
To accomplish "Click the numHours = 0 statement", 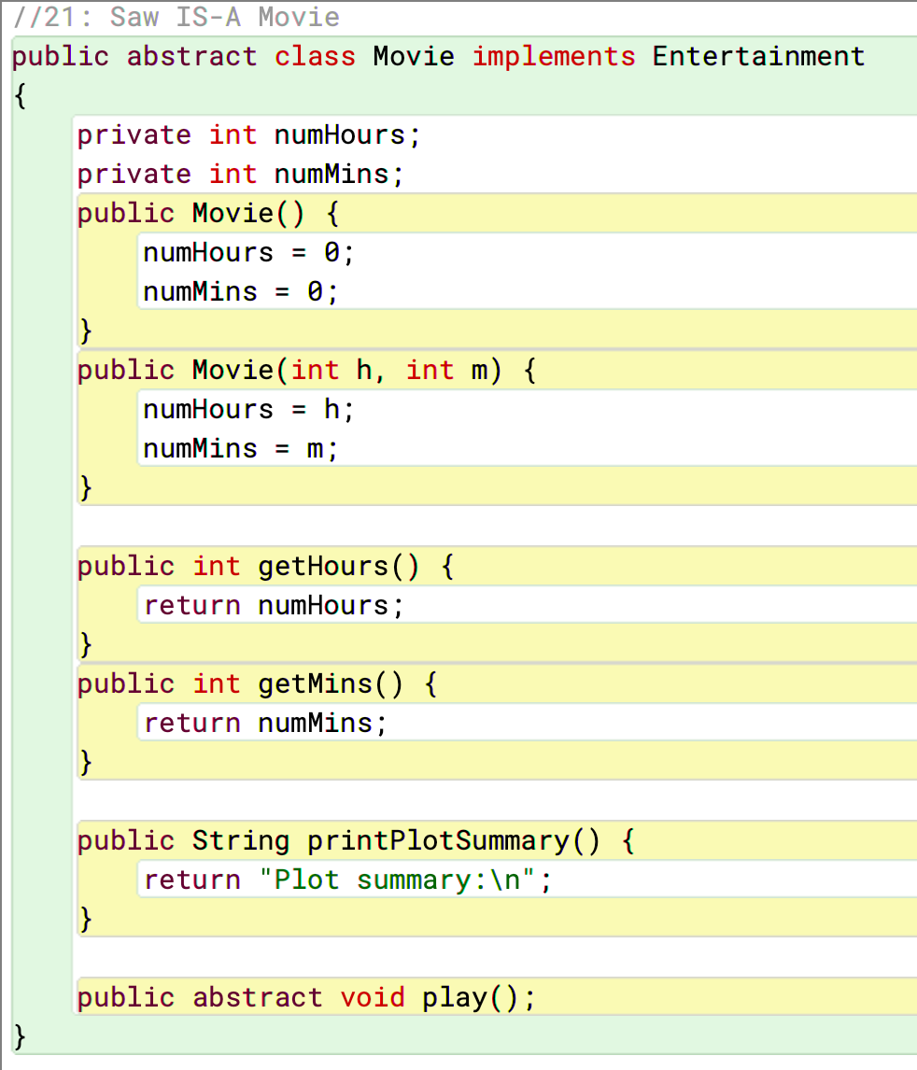I will click(248, 252).
